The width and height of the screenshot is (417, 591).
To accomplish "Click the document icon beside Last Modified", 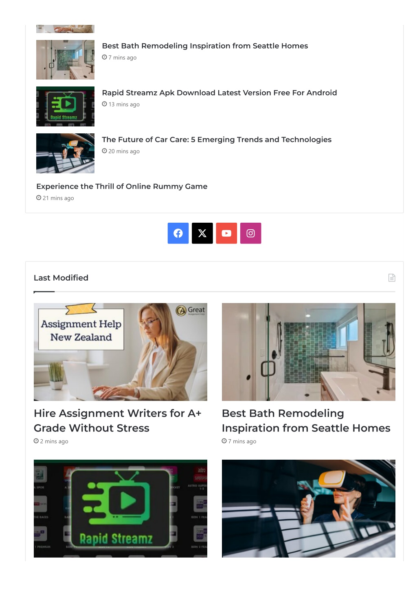I will point(392,278).
